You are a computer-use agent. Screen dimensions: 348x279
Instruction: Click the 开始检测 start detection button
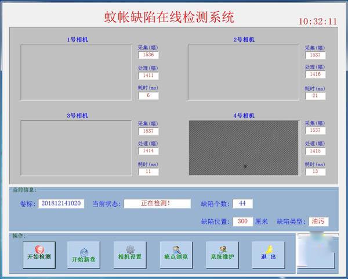[39, 255]
